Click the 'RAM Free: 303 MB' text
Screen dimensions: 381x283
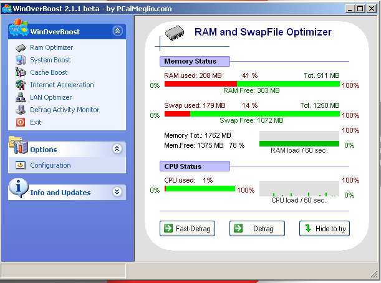pos(251,90)
